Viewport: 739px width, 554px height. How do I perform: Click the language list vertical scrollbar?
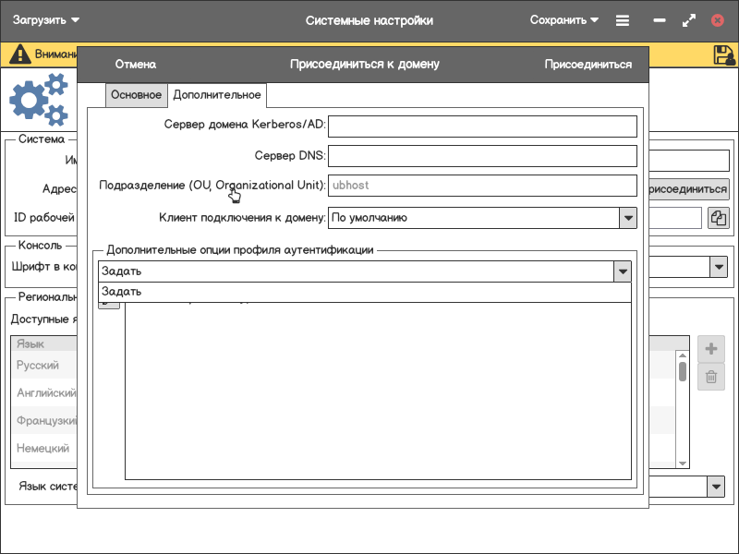click(683, 406)
